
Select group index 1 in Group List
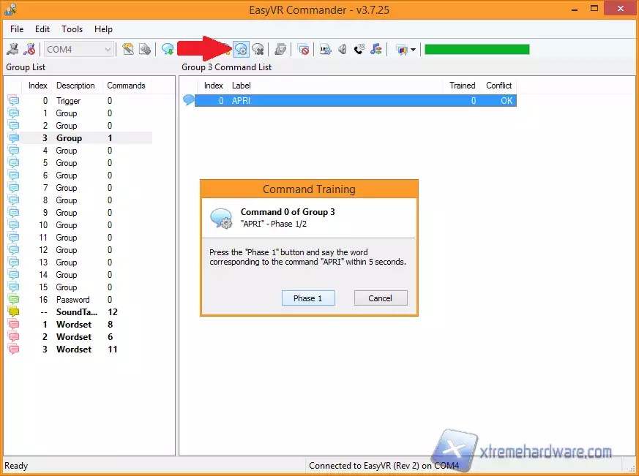pos(80,113)
